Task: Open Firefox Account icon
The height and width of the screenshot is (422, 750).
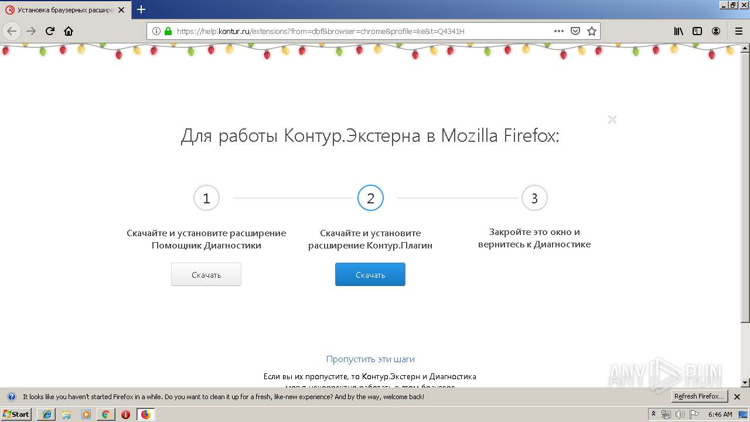Action: click(716, 31)
